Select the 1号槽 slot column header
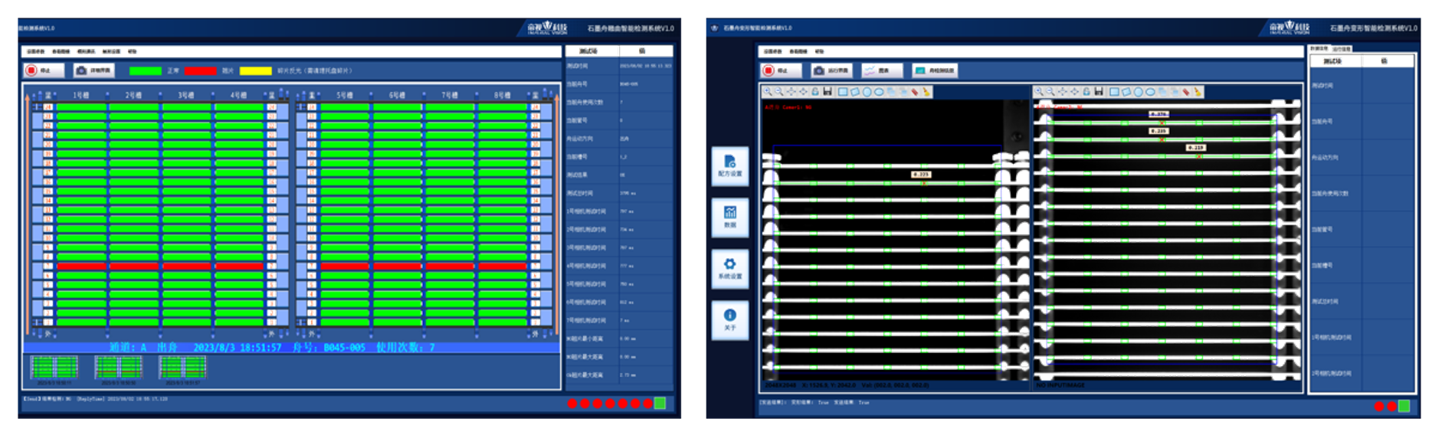Viewport: 1442px width, 435px height. click(81, 95)
